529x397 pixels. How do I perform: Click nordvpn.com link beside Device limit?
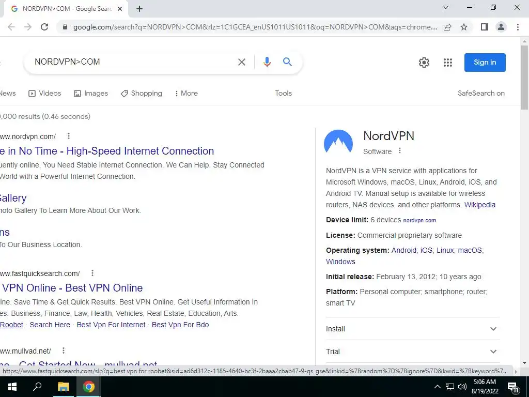[x=419, y=220]
